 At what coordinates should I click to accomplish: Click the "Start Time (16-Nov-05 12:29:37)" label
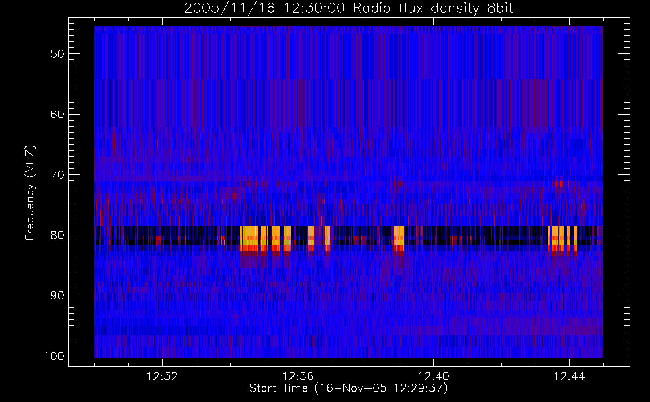click(x=348, y=388)
